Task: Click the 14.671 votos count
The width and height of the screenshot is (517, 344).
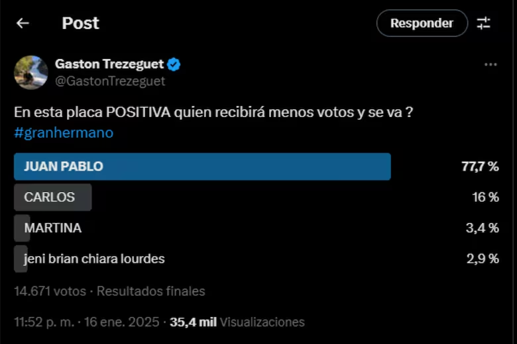Action: click(50, 291)
